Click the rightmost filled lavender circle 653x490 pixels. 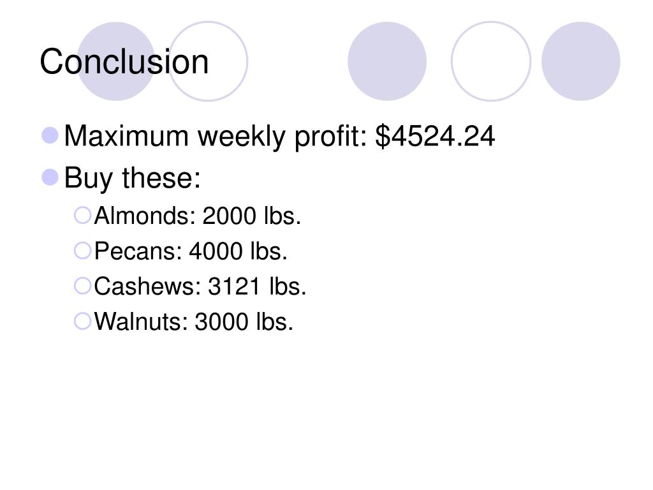click(581, 61)
